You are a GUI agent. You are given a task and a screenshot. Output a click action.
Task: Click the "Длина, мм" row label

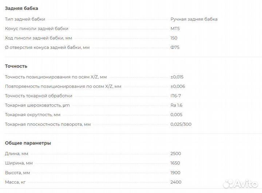[x=17, y=154]
